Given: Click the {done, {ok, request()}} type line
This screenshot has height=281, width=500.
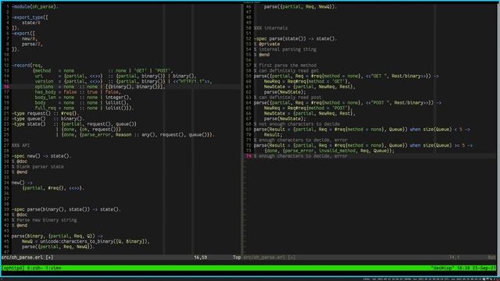Looking at the screenshot, I should pos(88,130).
